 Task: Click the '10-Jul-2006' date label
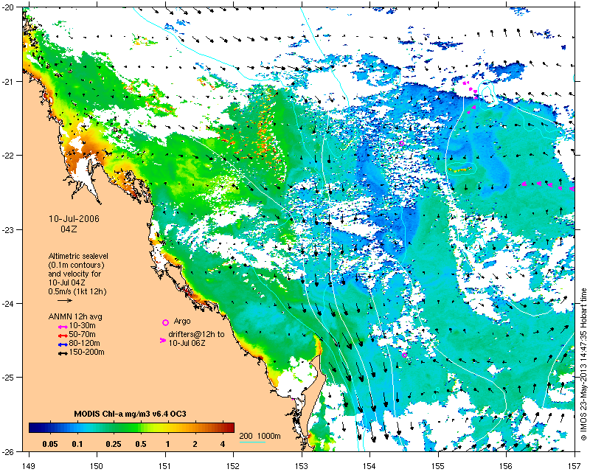(x=74, y=219)
